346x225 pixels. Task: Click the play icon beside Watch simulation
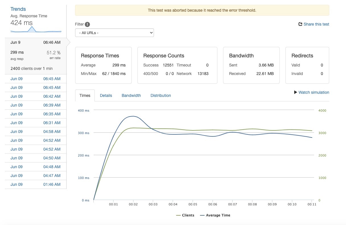(x=296, y=92)
